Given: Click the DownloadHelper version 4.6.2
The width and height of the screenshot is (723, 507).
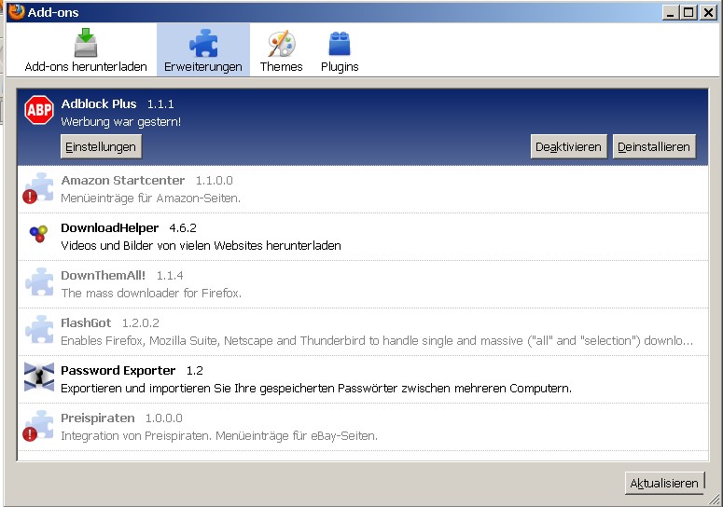Looking at the screenshot, I should tap(183, 228).
